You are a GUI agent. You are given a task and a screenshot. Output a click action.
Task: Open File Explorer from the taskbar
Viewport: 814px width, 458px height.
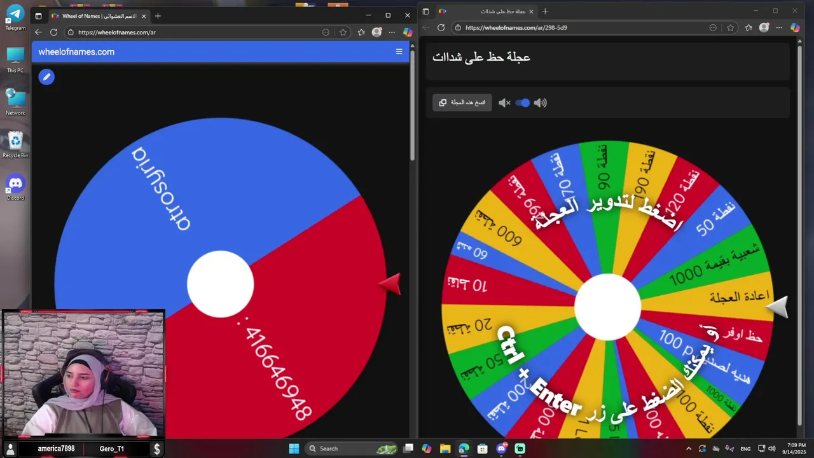[445, 448]
